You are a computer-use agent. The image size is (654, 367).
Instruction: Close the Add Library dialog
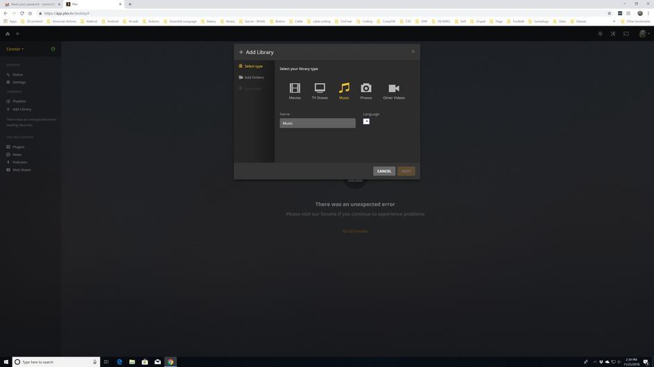pos(413,52)
